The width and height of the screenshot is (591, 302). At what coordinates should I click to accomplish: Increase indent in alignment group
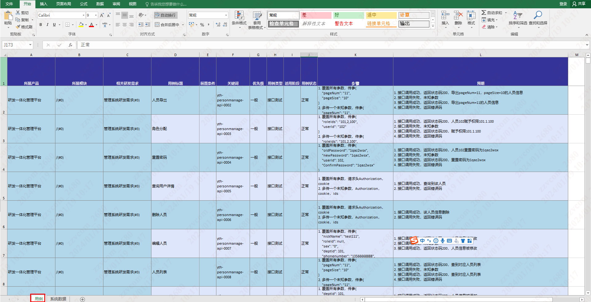click(x=148, y=25)
